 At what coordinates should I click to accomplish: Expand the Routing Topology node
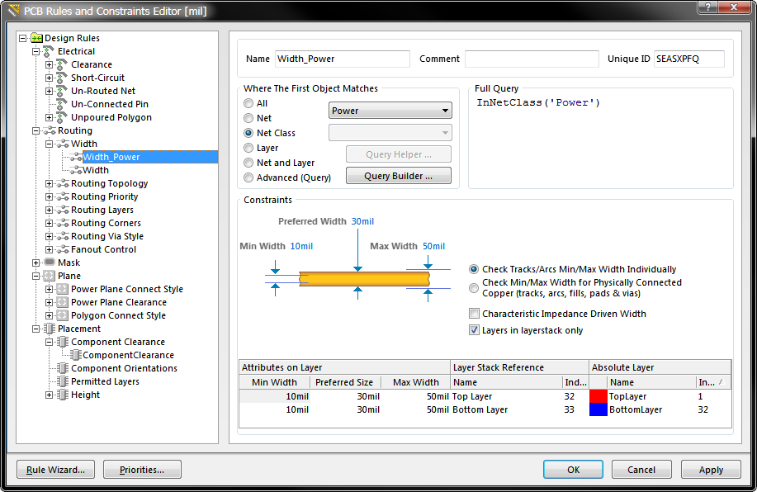[x=50, y=183]
